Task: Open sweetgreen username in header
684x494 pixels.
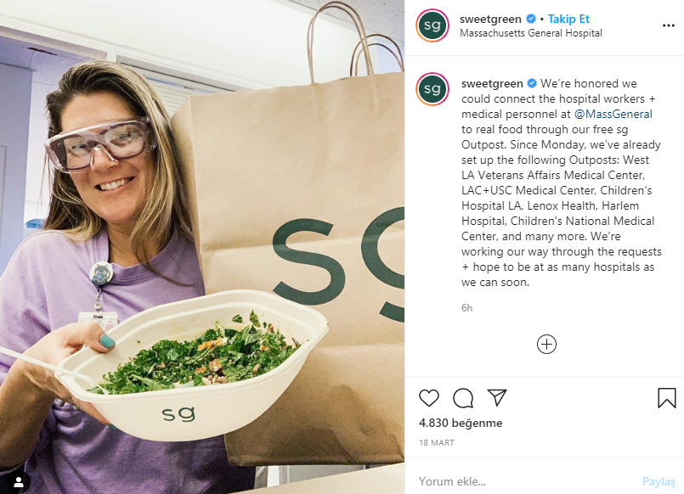Action: tap(490, 20)
